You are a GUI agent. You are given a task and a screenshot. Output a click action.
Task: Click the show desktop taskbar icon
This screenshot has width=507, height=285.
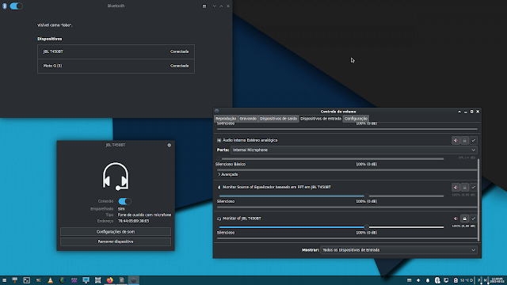(15, 280)
